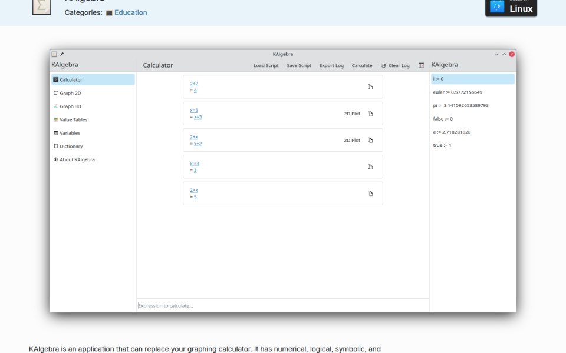Minimize KAlgebra window with down chevron
Image resolution: width=566 pixels, height=353 pixels.
496,54
